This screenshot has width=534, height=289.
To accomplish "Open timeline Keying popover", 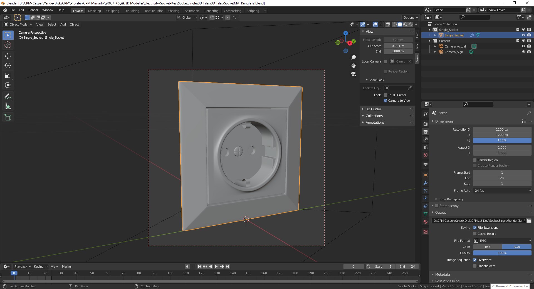I will pyautogui.click(x=40, y=266).
